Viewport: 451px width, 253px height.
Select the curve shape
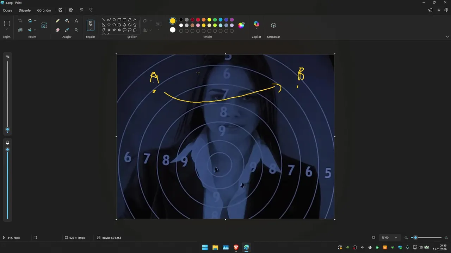coord(109,20)
